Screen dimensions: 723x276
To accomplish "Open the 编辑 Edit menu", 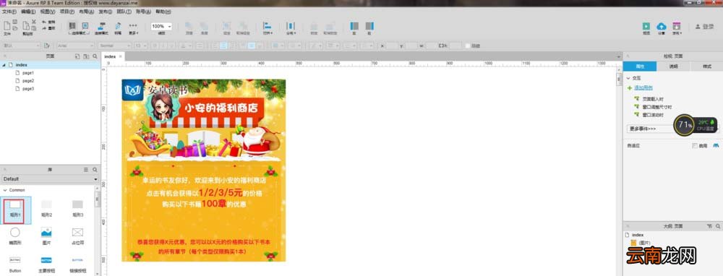I will pyautogui.click(x=28, y=12).
